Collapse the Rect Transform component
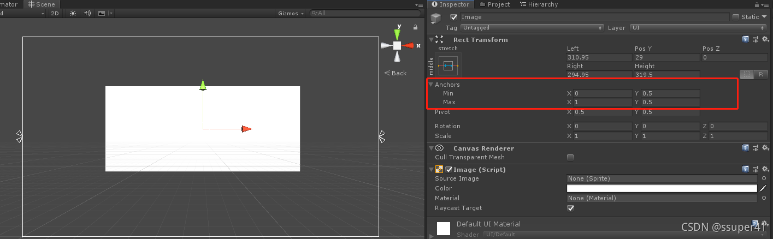This screenshot has height=239, width=773. (x=432, y=40)
